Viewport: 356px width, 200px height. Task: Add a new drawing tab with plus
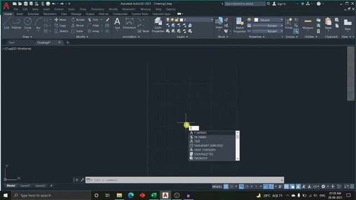(x=67, y=42)
